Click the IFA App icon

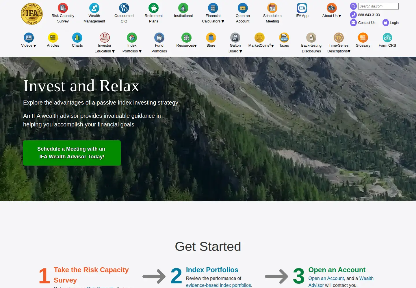302,8
